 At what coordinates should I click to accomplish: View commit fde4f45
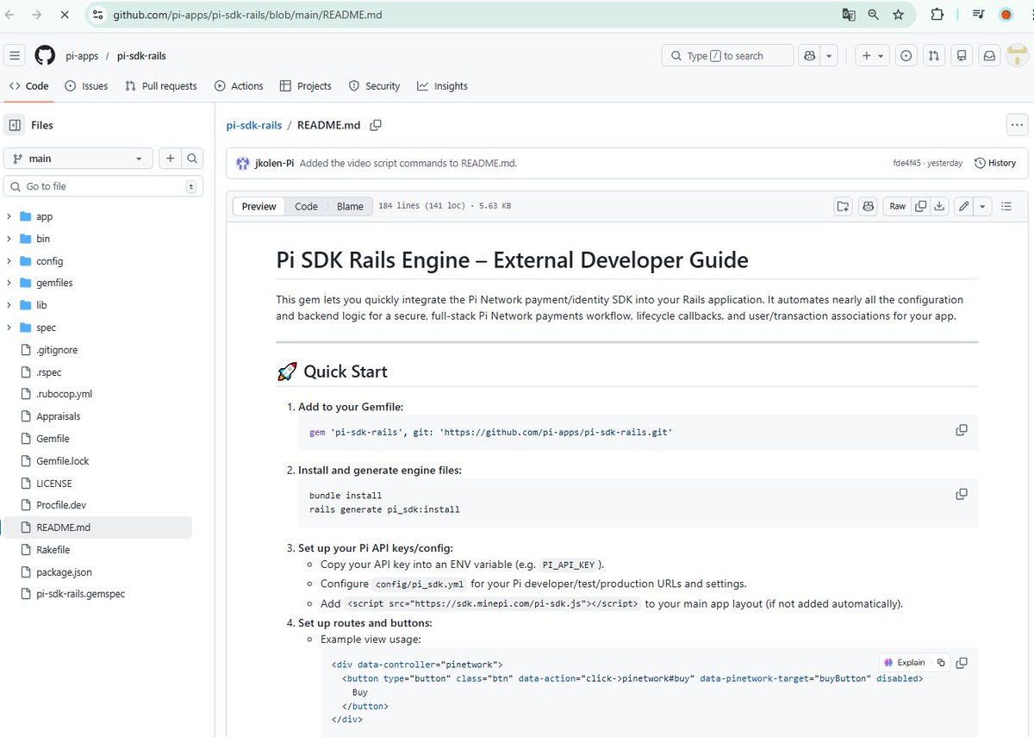(x=907, y=163)
